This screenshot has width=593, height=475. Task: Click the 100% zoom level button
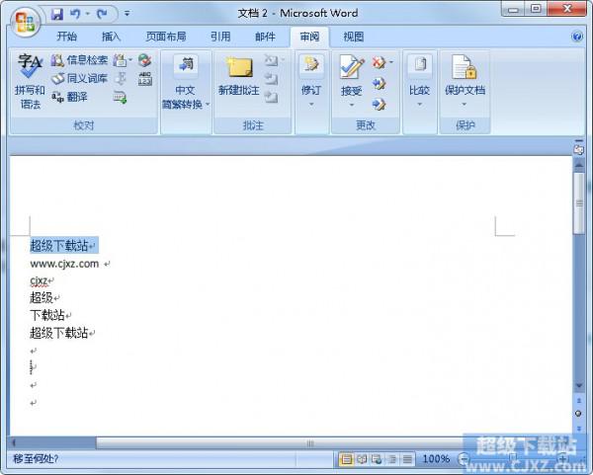point(436,459)
